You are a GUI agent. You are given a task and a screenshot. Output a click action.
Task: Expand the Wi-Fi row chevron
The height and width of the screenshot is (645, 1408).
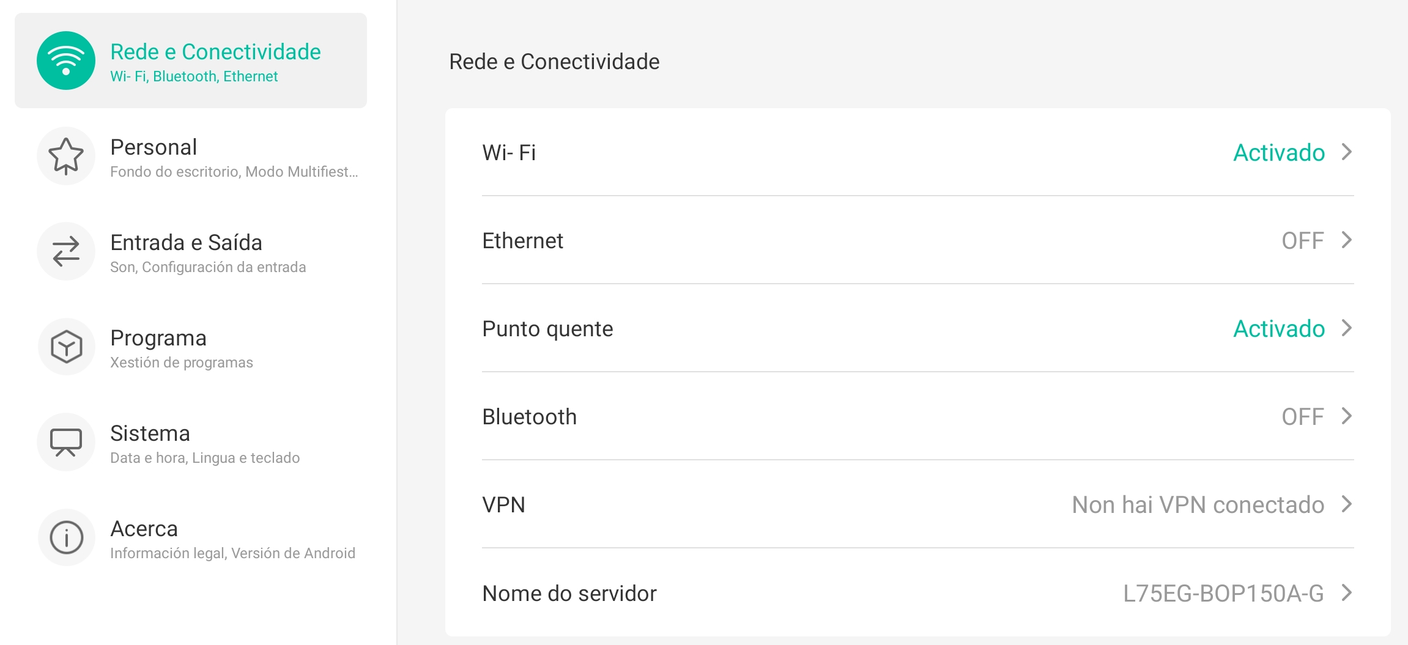click(x=1346, y=152)
